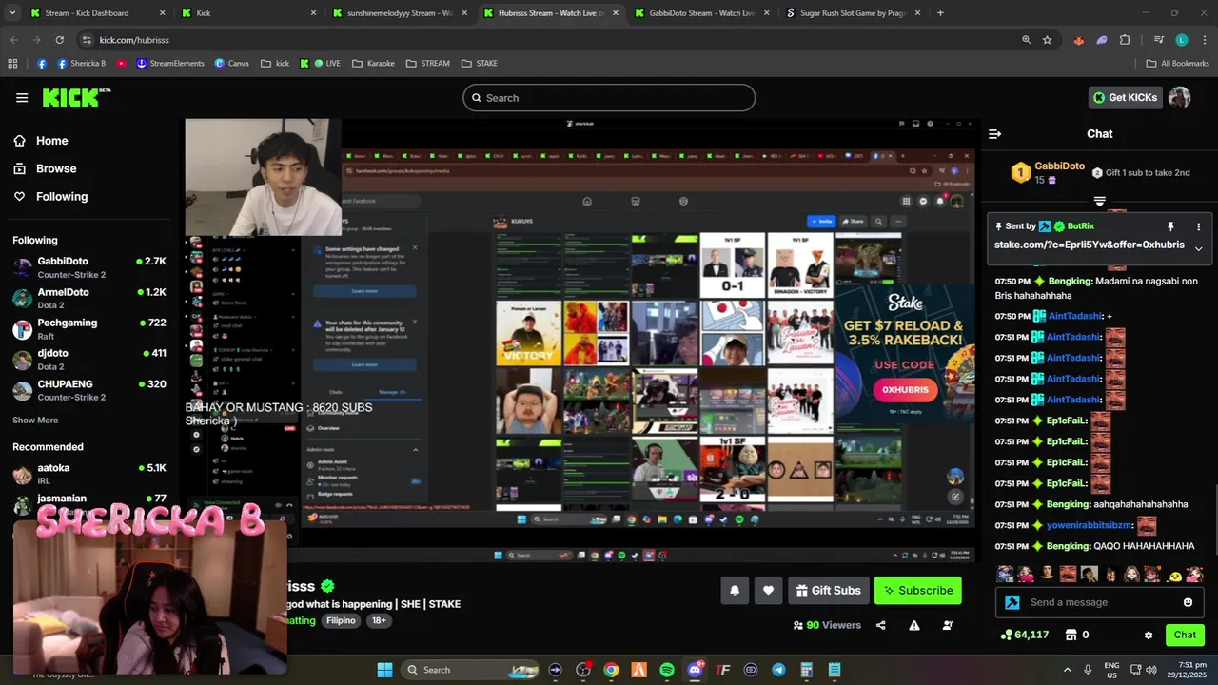Click the Filipino language tag
Screen dimensions: 1218x685
341,620
